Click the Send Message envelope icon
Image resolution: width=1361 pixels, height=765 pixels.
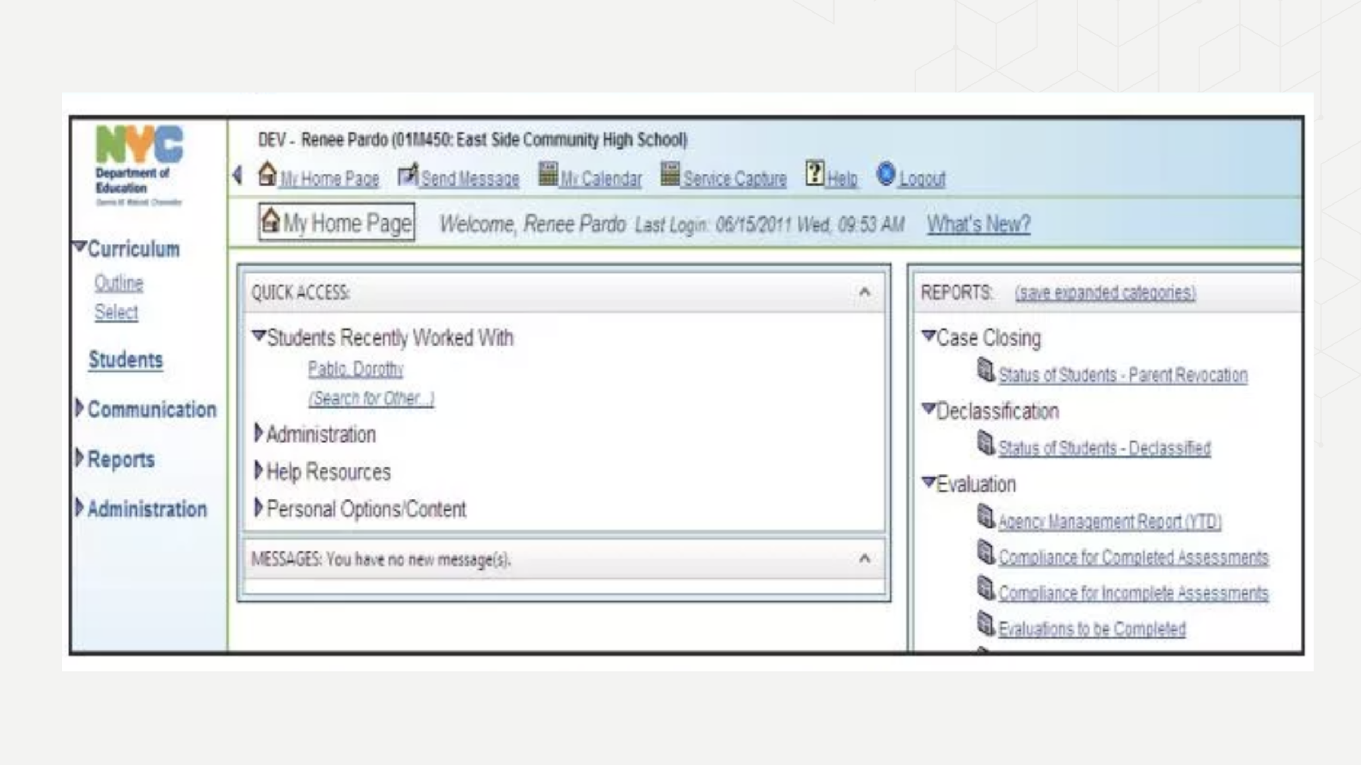pyautogui.click(x=407, y=175)
